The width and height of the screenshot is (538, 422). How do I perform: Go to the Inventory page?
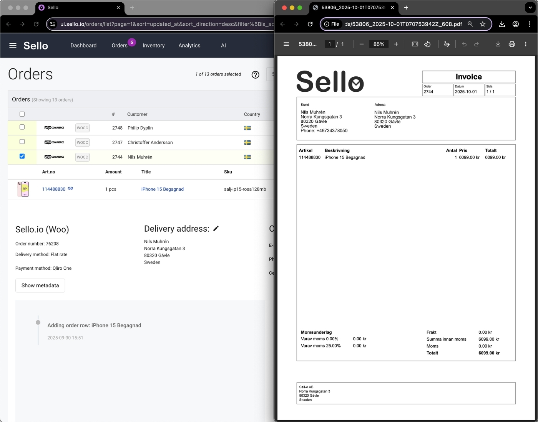point(153,45)
